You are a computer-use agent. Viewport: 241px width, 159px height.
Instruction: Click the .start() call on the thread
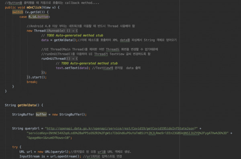pyautogui.click(x=37, y=77)
